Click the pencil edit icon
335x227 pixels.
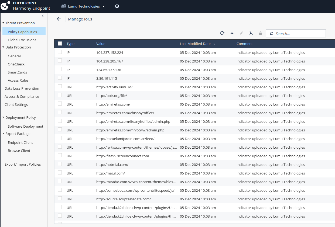click(241, 33)
